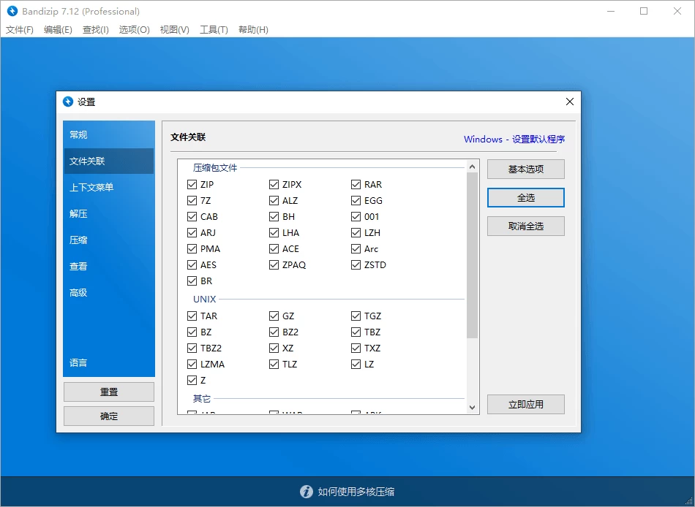695x507 pixels.
Task: Click the Bandizip logo on the settings dialog
Action: (x=68, y=102)
